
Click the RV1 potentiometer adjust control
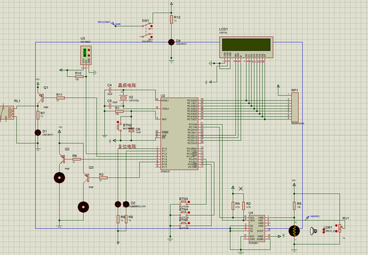click(336, 225)
